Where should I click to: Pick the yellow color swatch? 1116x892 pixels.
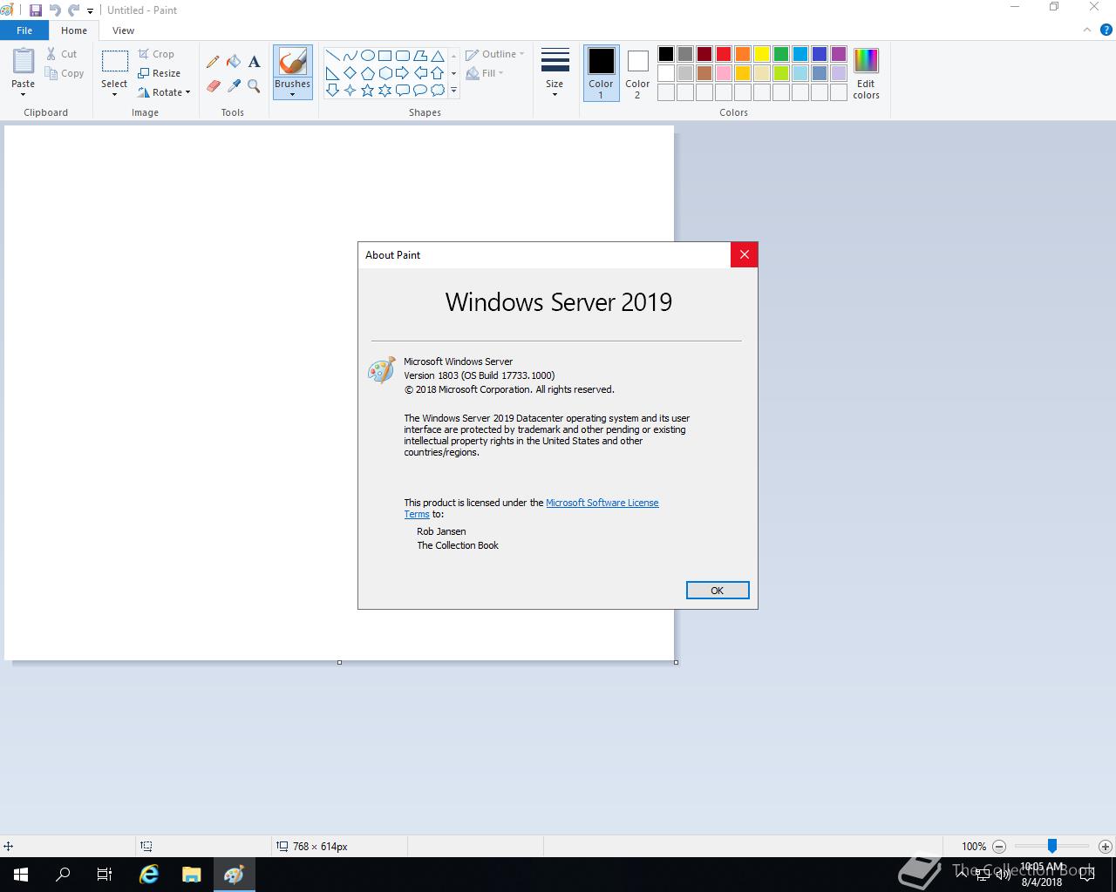point(762,54)
